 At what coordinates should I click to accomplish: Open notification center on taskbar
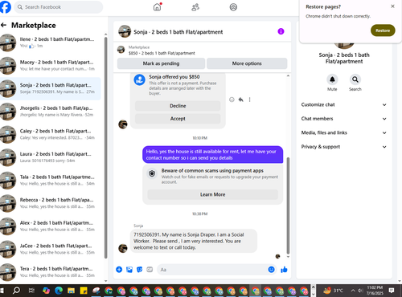coord(392,291)
